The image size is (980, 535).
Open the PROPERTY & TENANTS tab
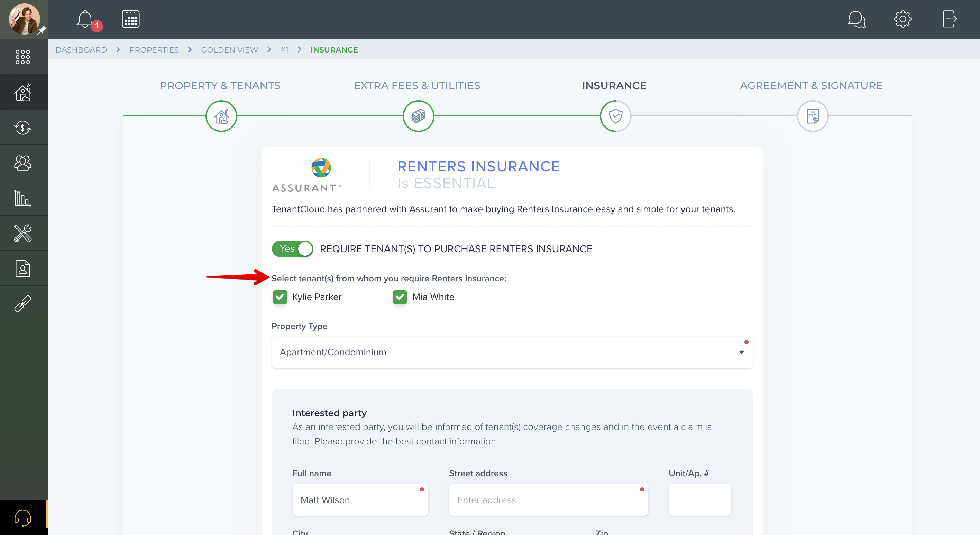(220, 85)
